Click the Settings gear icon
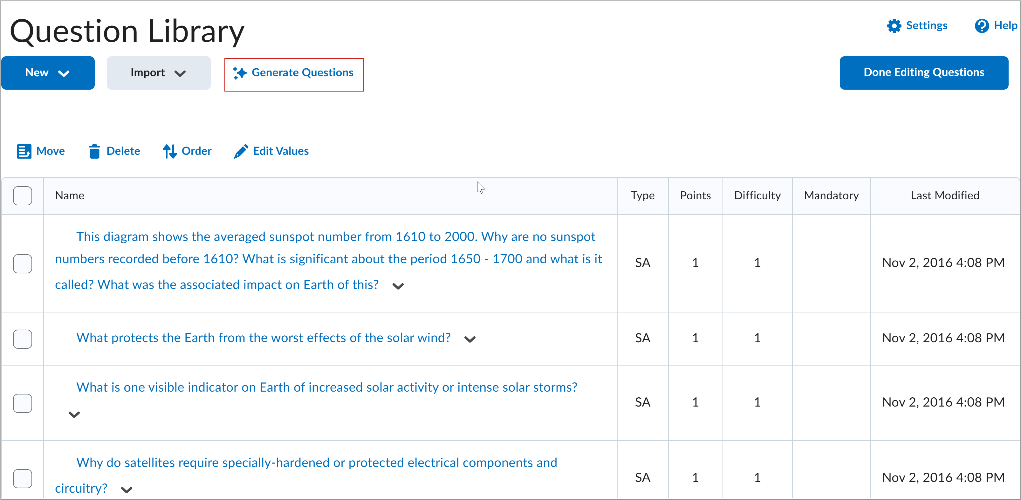This screenshot has height=500, width=1021. [894, 26]
